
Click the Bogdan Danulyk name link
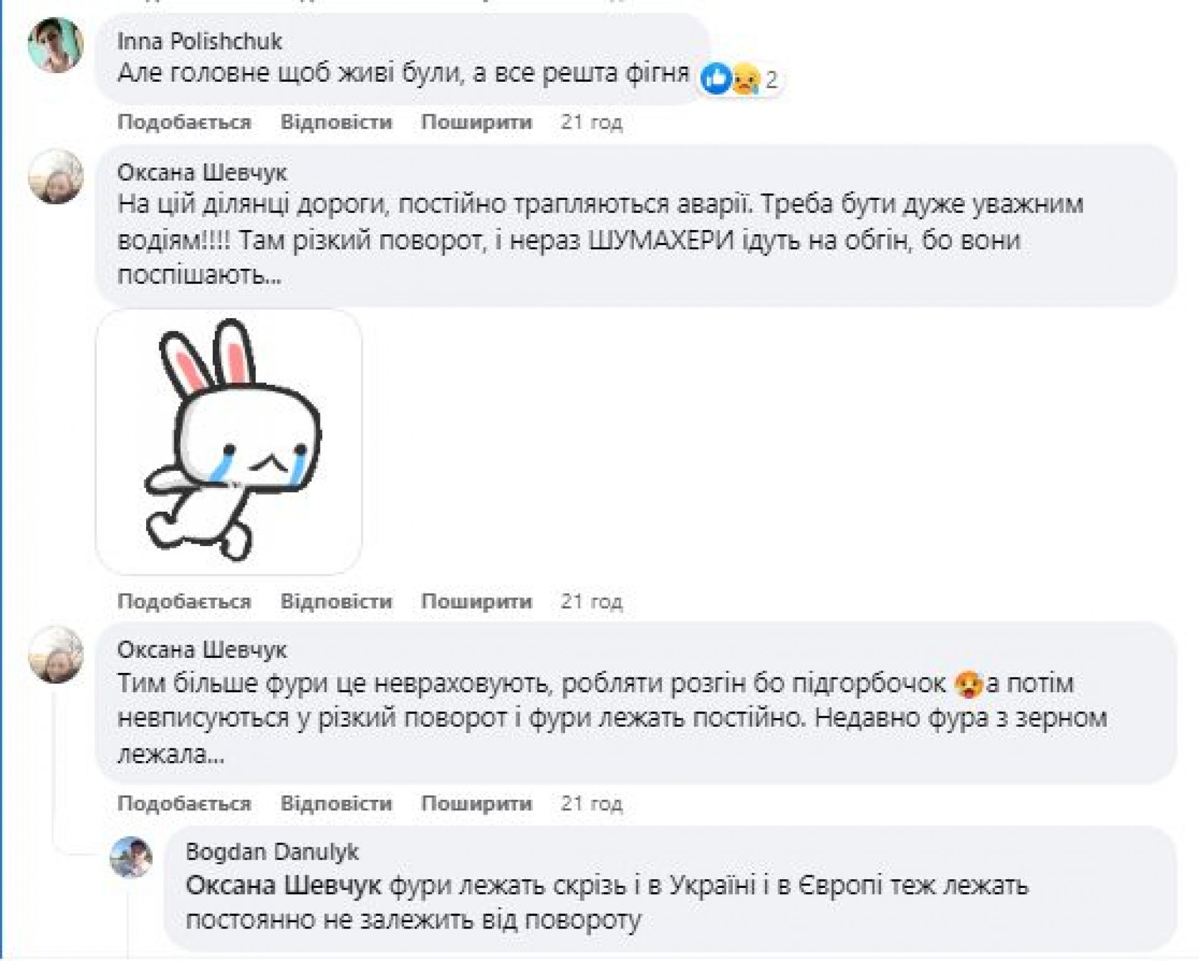coord(272,852)
